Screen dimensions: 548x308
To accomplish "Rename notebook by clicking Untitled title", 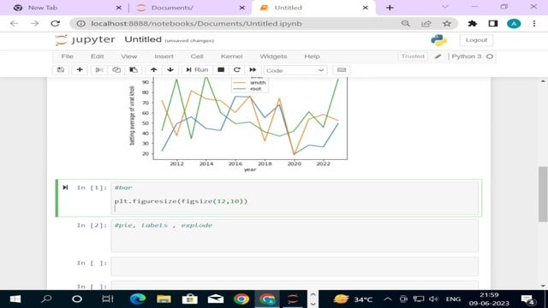I will [x=143, y=39].
